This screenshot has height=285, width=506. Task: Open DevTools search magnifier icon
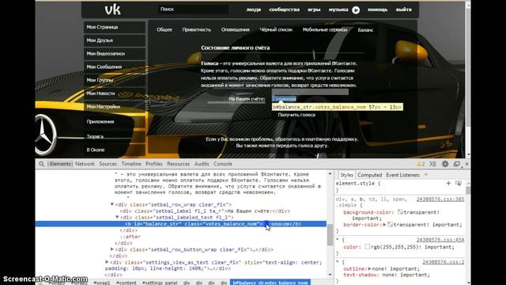[41, 164]
